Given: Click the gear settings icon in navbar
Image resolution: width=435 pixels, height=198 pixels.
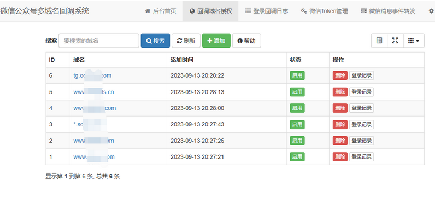Looking at the screenshot, I should 431,11.
